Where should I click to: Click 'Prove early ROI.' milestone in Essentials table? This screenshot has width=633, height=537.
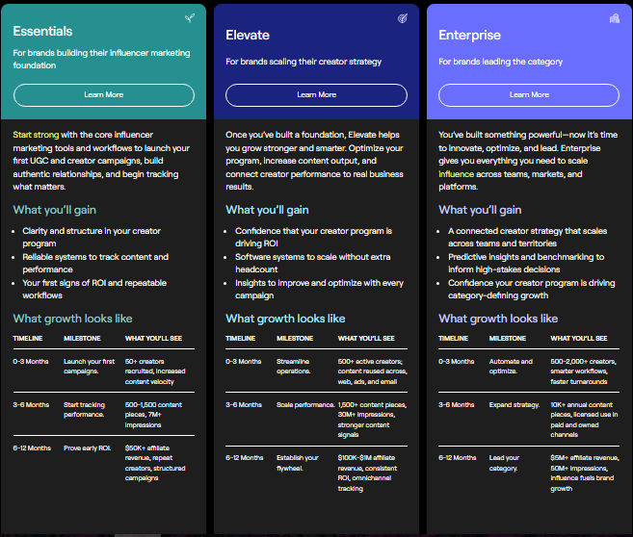88,447
